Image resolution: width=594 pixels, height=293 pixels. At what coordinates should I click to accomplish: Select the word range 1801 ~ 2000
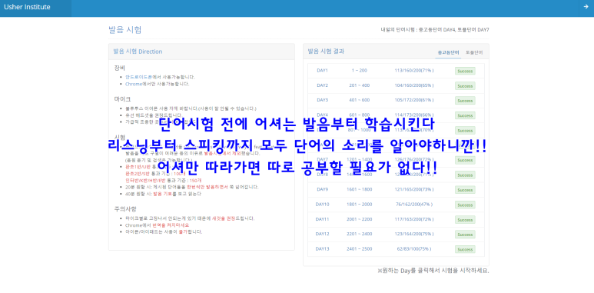click(359, 204)
